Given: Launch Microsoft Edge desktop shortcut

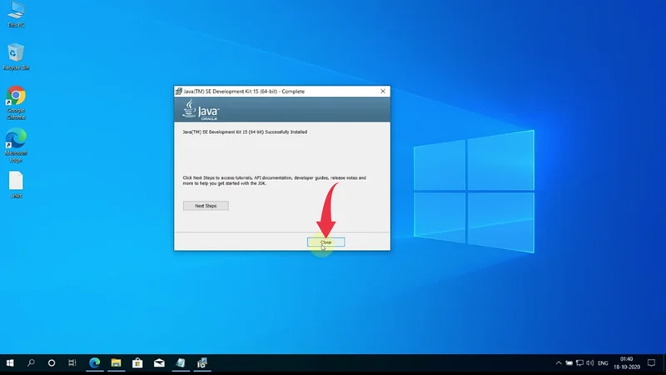Looking at the screenshot, I should [16, 140].
